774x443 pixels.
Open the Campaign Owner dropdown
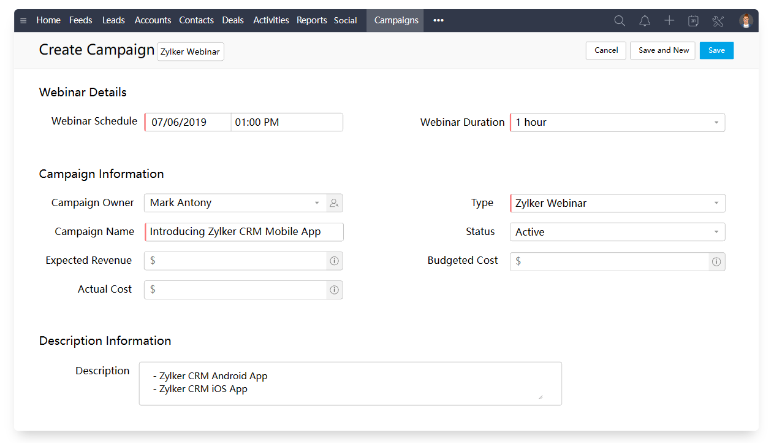pos(236,203)
